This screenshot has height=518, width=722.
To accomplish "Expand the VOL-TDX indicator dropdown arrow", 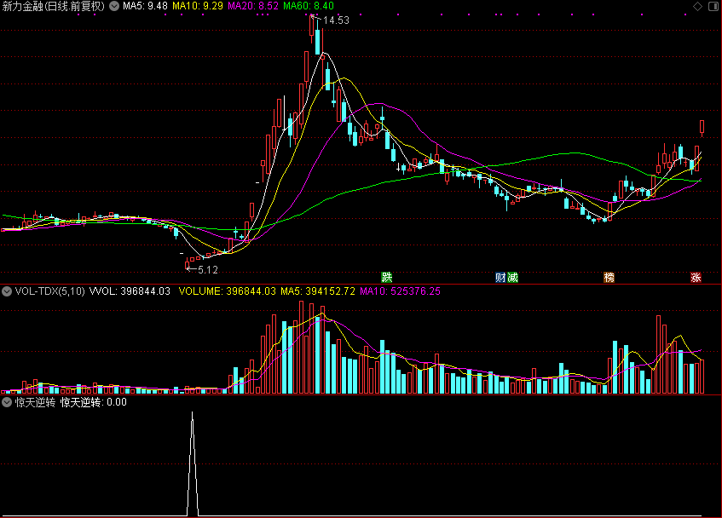I will point(7,291).
